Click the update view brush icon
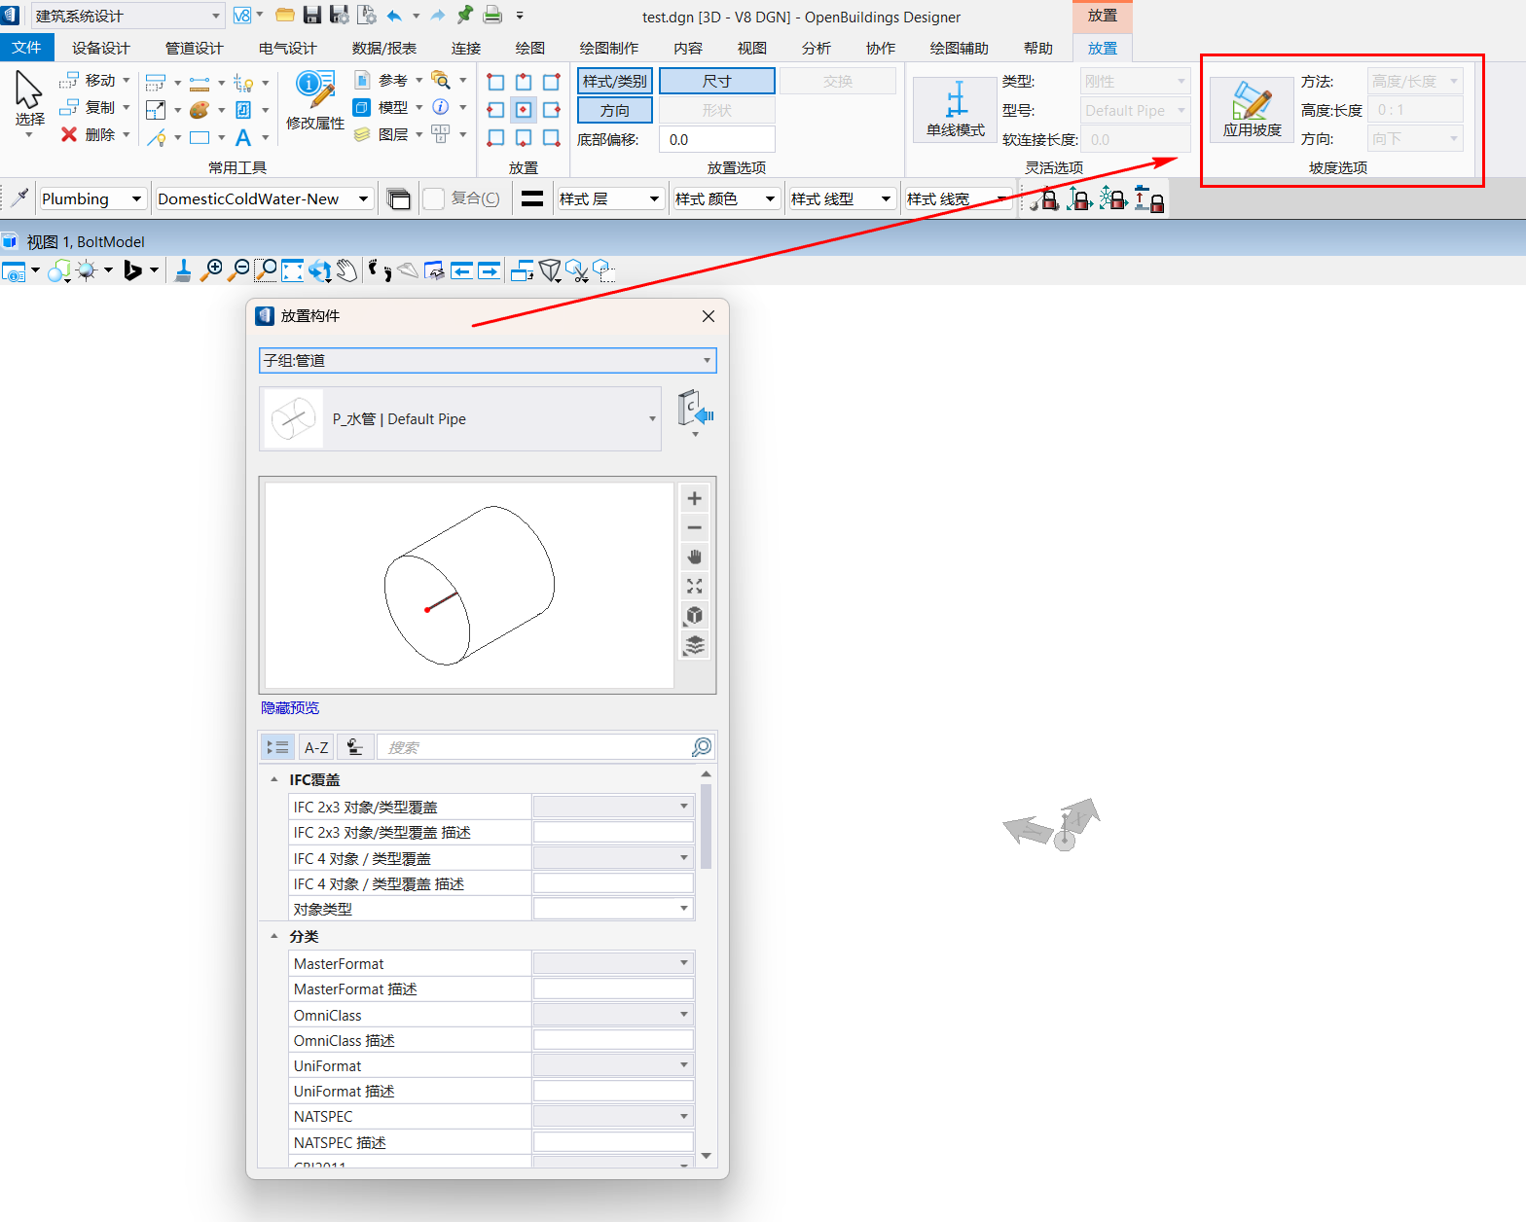This screenshot has height=1222, width=1526. pyautogui.click(x=183, y=270)
